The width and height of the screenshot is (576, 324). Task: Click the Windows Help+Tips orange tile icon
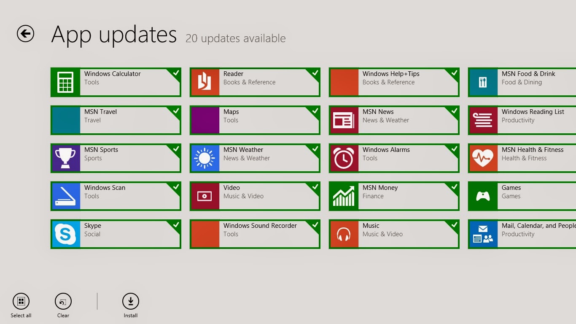click(x=344, y=82)
